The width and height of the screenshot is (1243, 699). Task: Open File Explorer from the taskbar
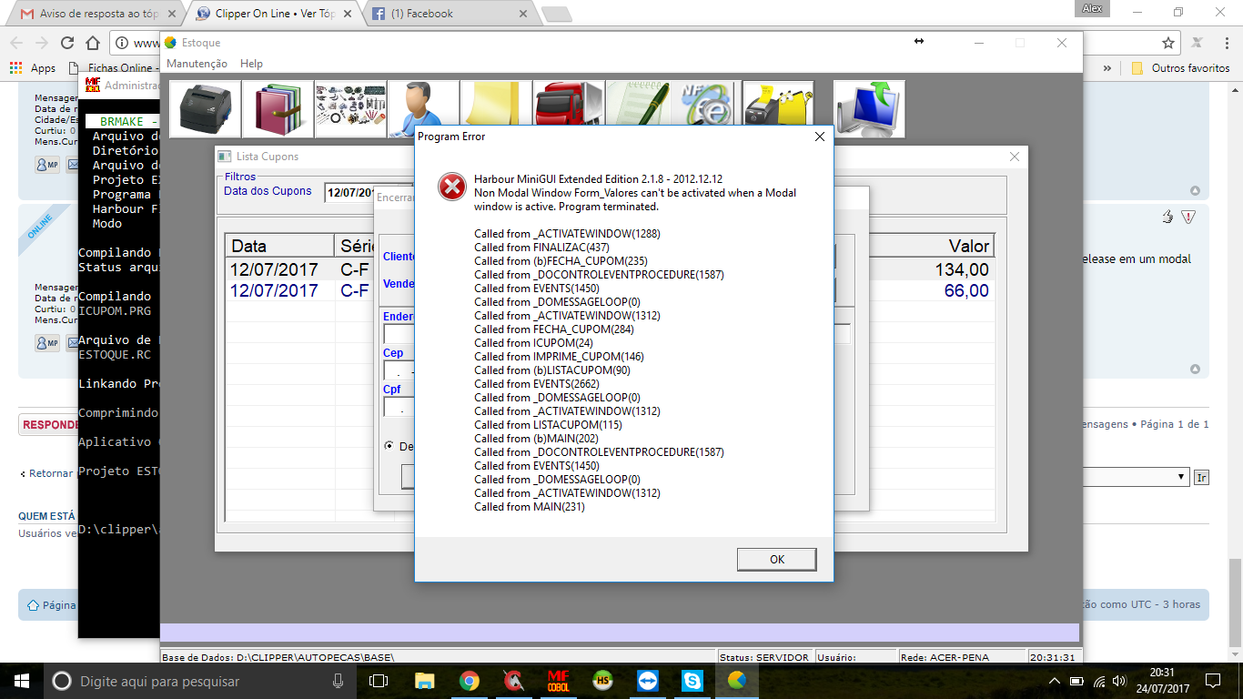pyautogui.click(x=424, y=681)
